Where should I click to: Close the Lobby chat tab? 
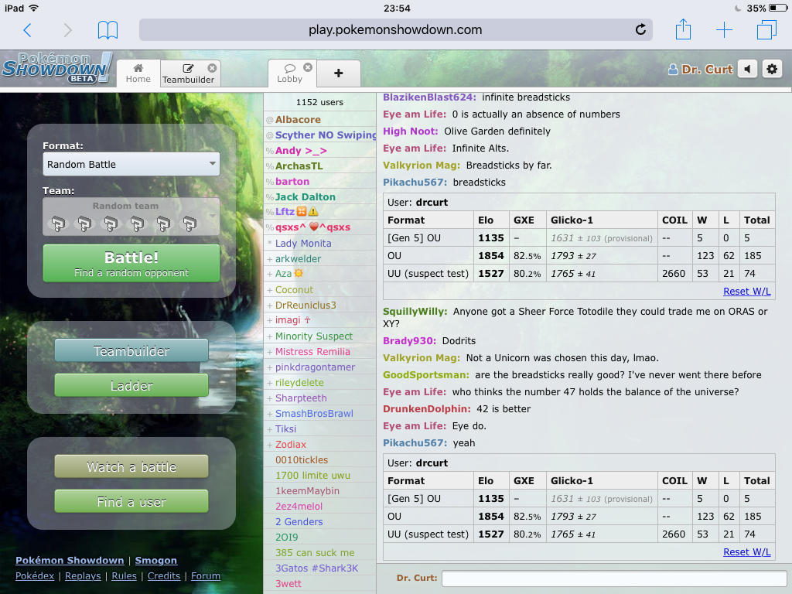click(308, 67)
